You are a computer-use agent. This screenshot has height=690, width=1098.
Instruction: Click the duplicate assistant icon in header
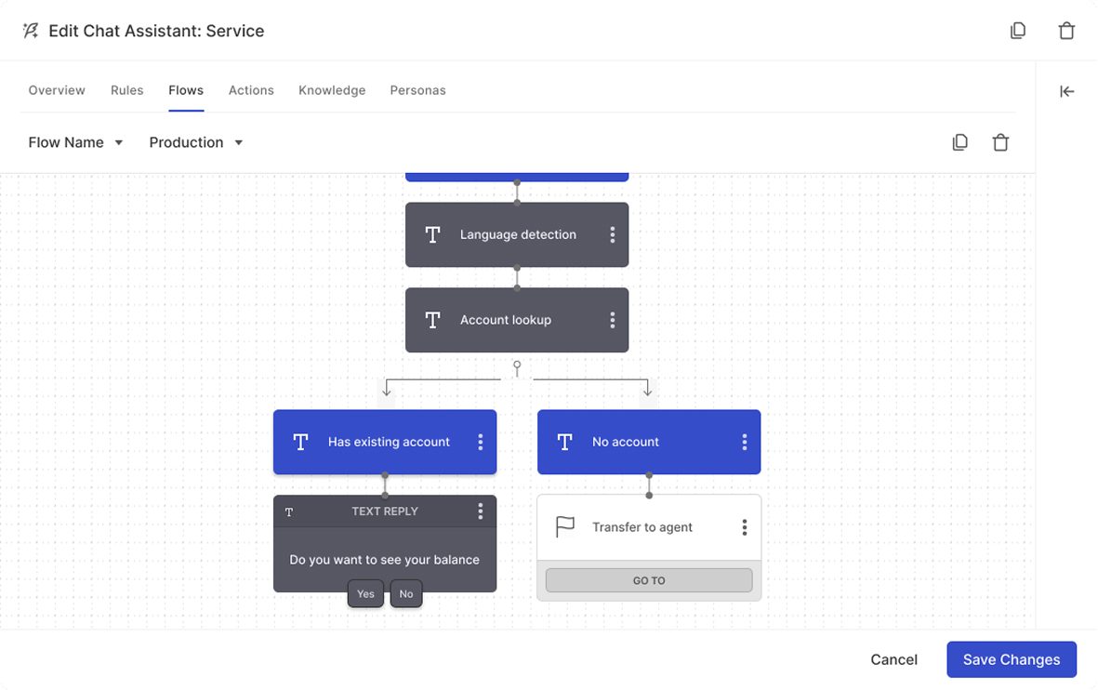coord(1018,31)
